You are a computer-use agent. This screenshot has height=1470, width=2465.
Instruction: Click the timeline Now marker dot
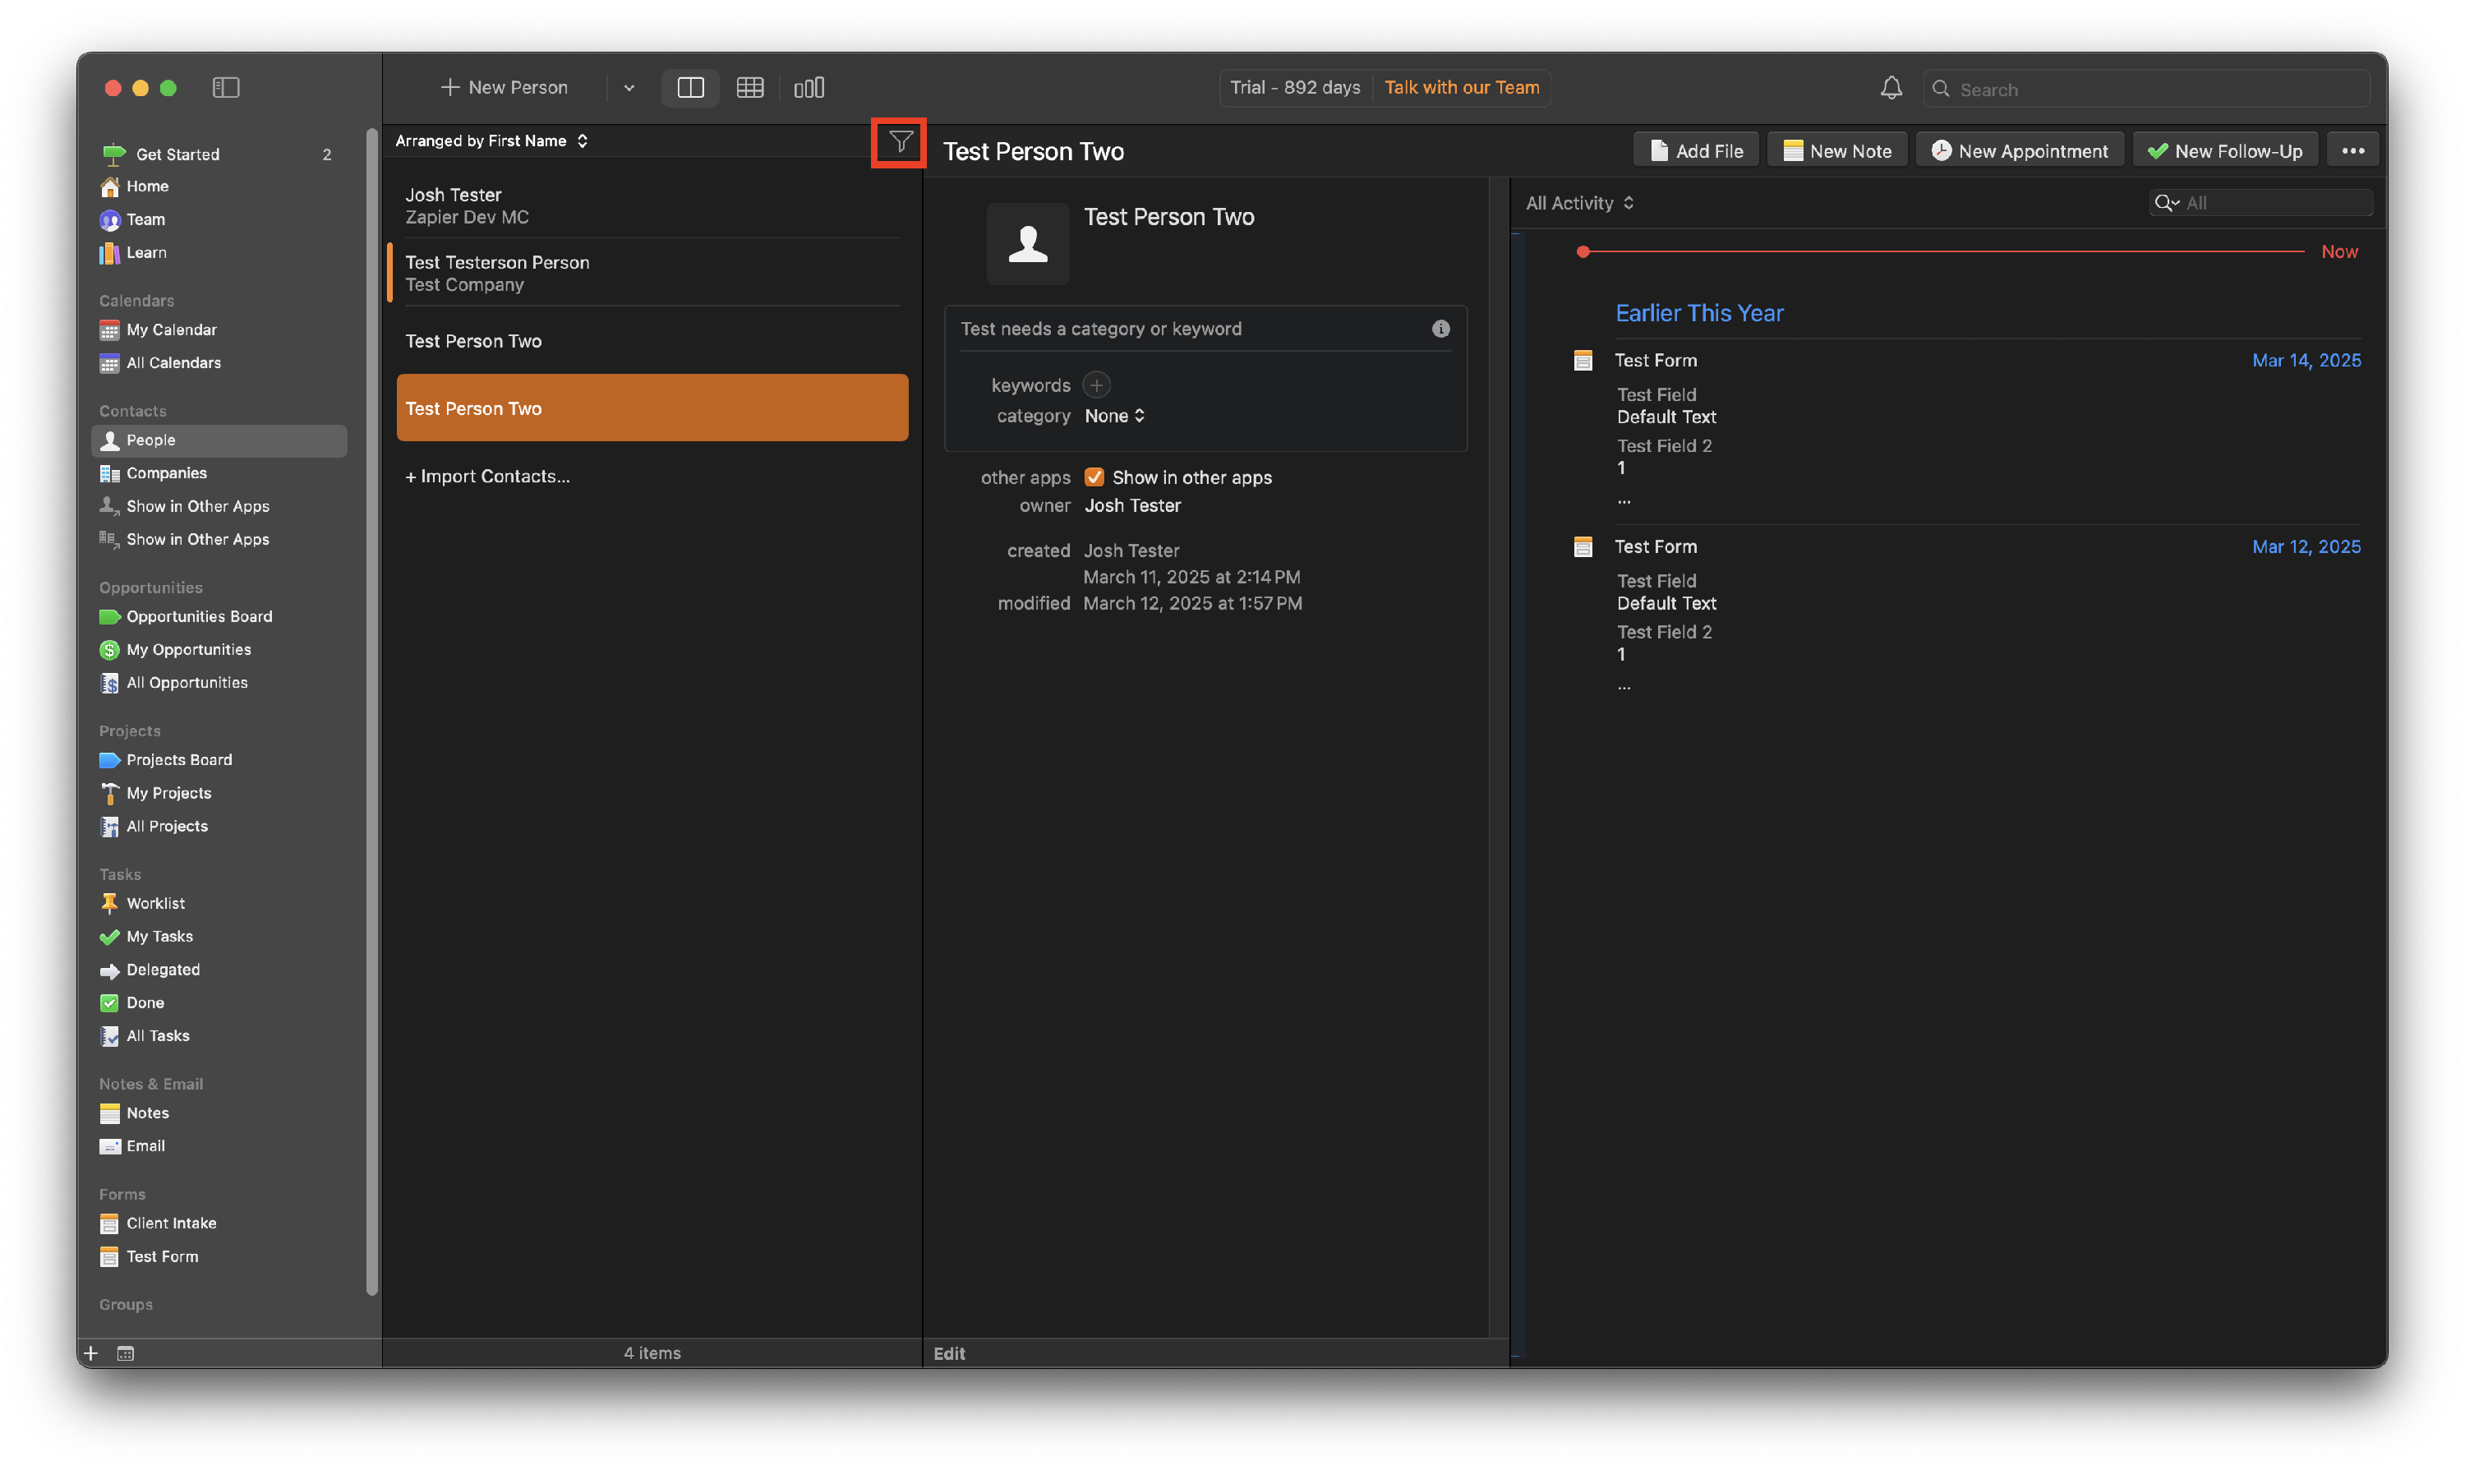tap(1583, 251)
